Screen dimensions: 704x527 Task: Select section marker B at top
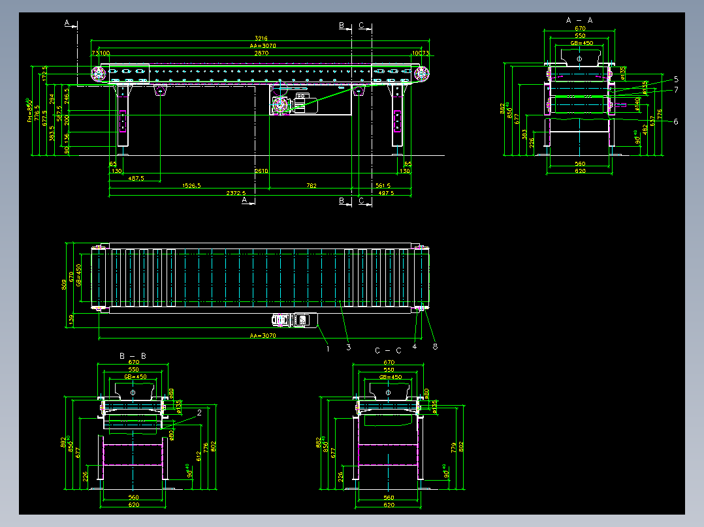(x=342, y=25)
